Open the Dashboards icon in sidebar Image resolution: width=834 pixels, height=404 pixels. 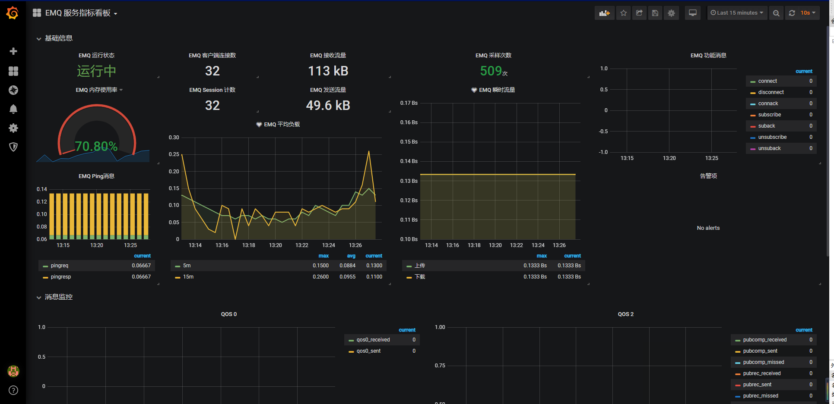(13, 71)
